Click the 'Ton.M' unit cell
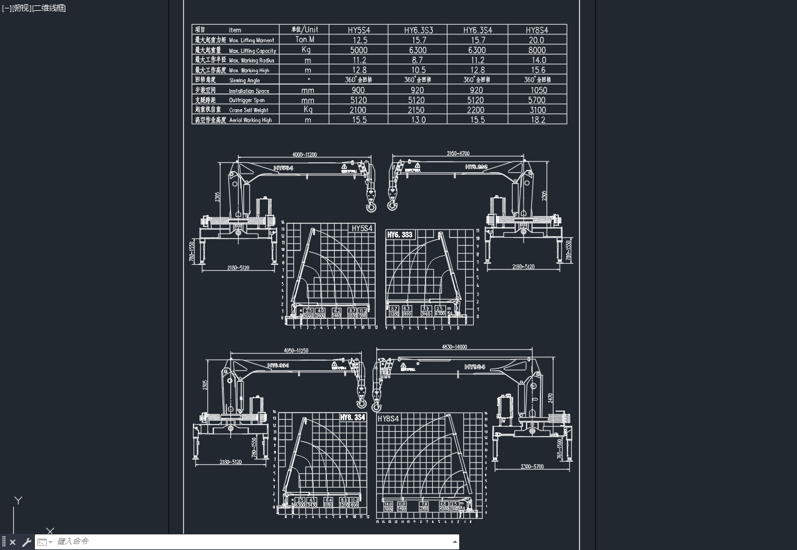The height and width of the screenshot is (550, 797). click(305, 40)
